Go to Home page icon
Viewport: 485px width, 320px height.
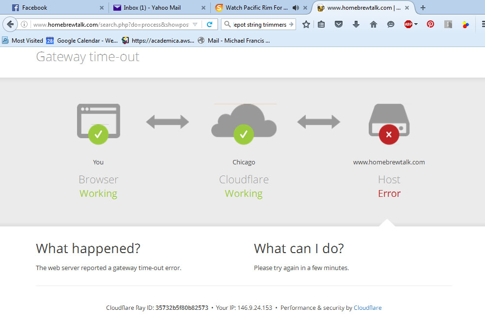[374, 24]
